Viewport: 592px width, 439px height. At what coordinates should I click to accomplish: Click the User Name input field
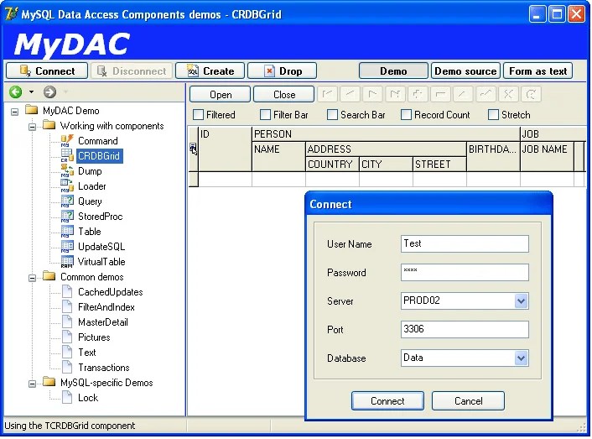coord(465,243)
